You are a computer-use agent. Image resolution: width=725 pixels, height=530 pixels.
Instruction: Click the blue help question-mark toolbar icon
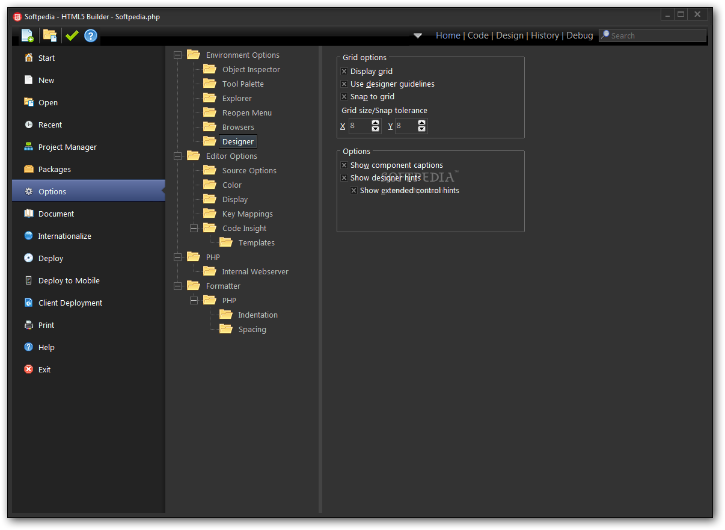pyautogui.click(x=91, y=35)
